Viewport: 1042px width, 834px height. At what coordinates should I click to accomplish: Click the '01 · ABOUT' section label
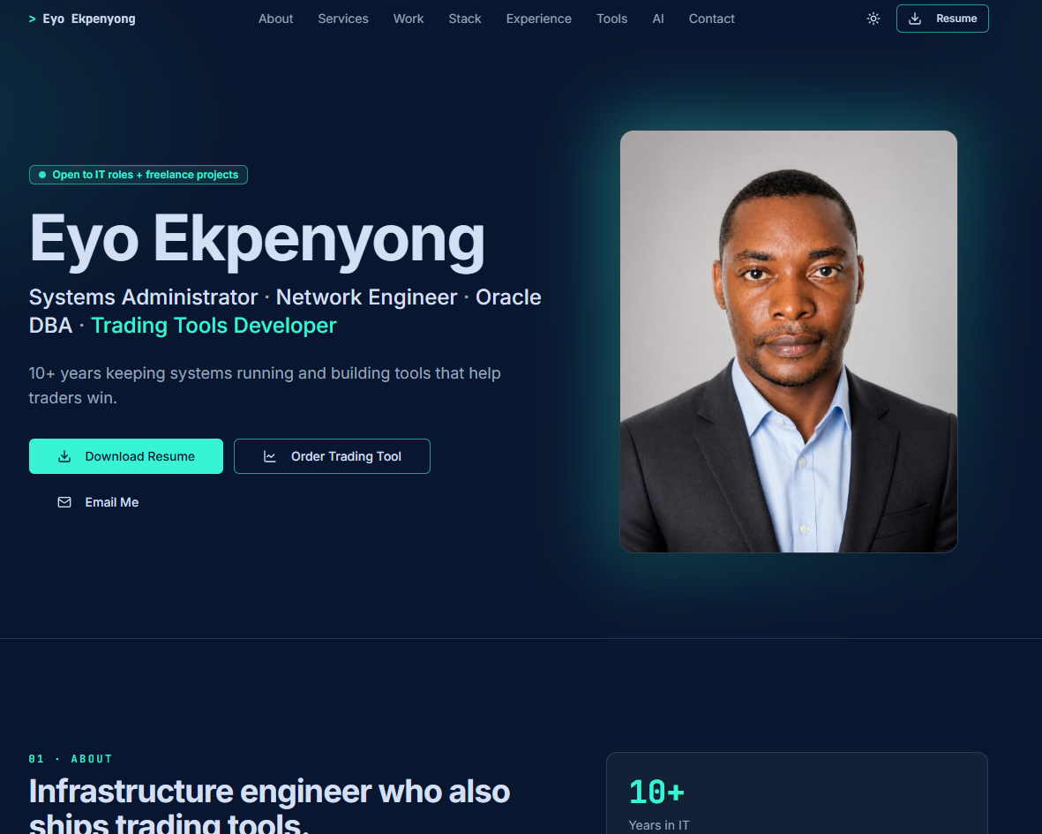[x=71, y=759]
